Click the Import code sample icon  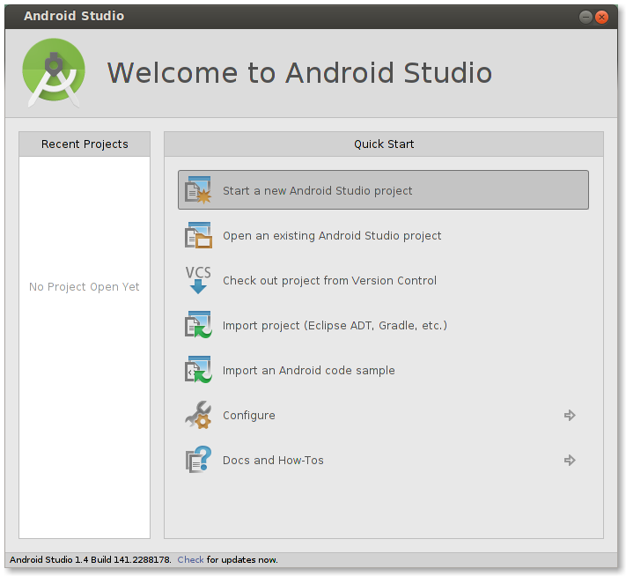click(198, 370)
